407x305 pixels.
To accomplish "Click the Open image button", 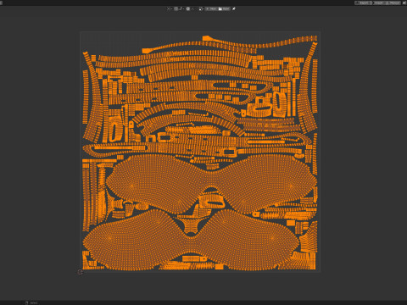I will coord(224,8).
